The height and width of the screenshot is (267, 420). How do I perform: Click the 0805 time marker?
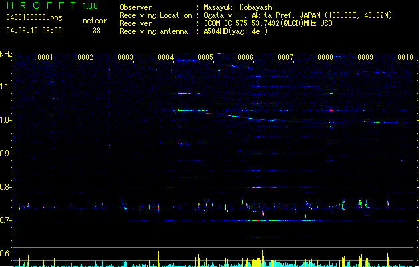(x=206, y=57)
